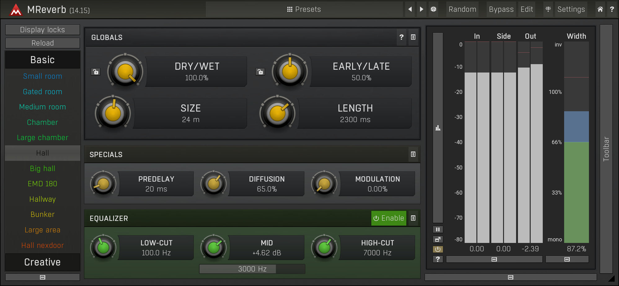Image resolution: width=619 pixels, height=286 pixels.
Task: Collapse the Equalizer section
Action: pyautogui.click(x=413, y=218)
